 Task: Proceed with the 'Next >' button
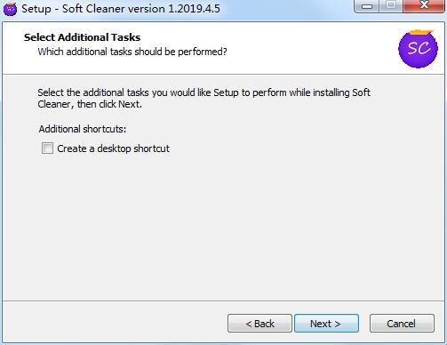[x=326, y=324]
